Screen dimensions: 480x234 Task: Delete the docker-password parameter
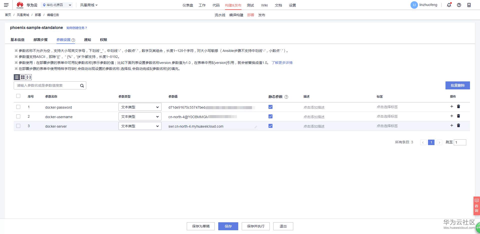[x=458, y=106]
